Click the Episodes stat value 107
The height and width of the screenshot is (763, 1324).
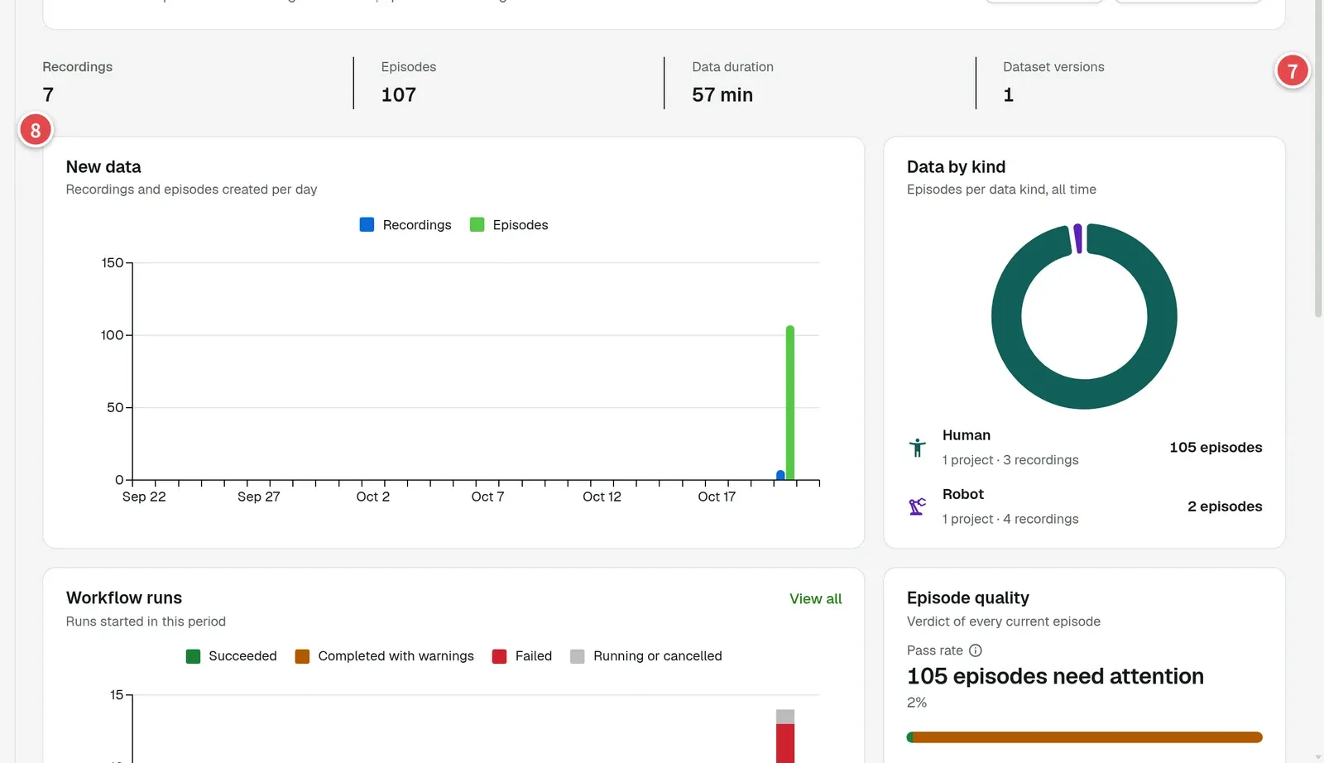point(398,95)
